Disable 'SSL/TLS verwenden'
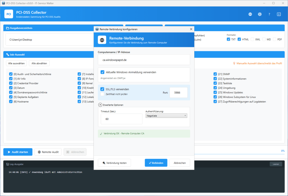Screen dimensions: 288x196 [x=102, y=89]
